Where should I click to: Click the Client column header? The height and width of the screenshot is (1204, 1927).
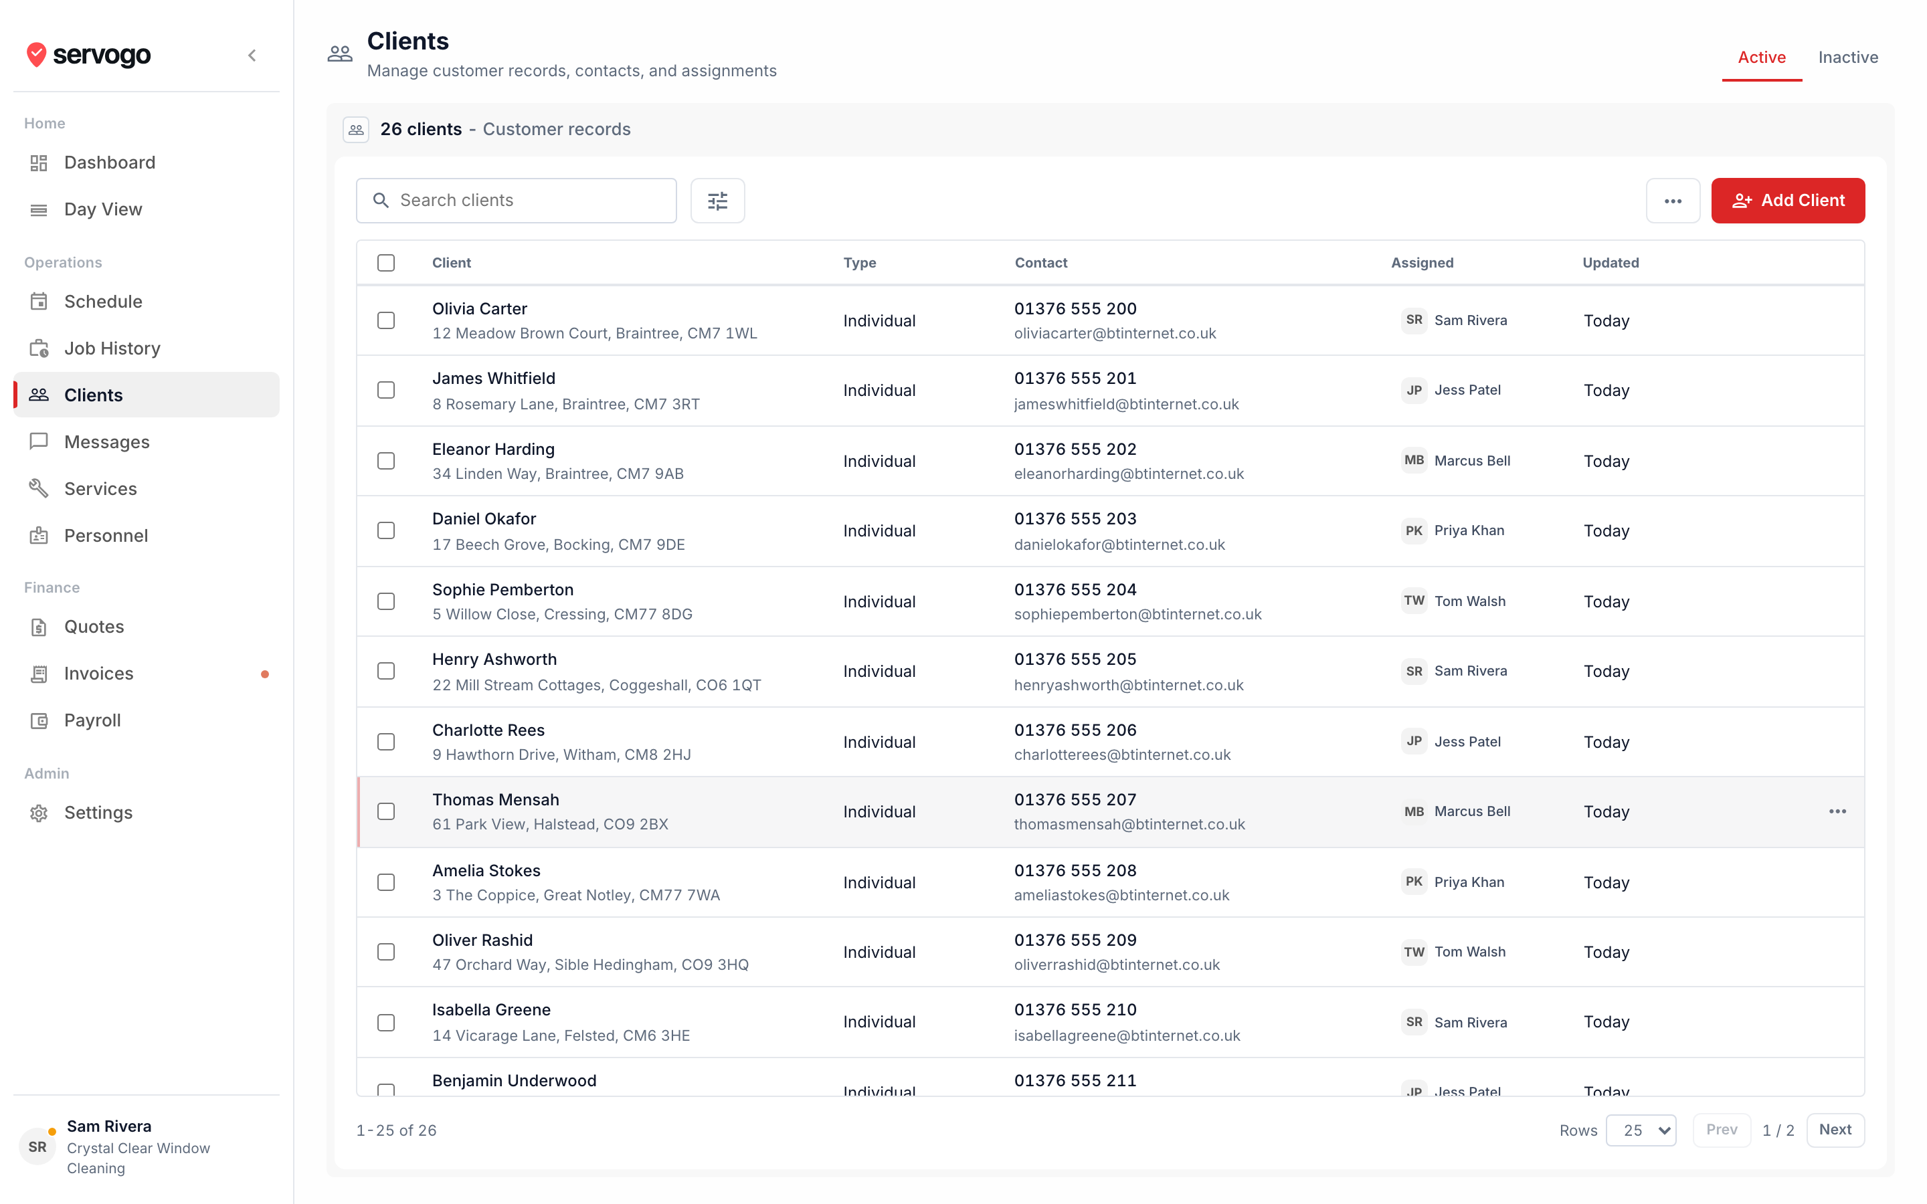point(452,263)
